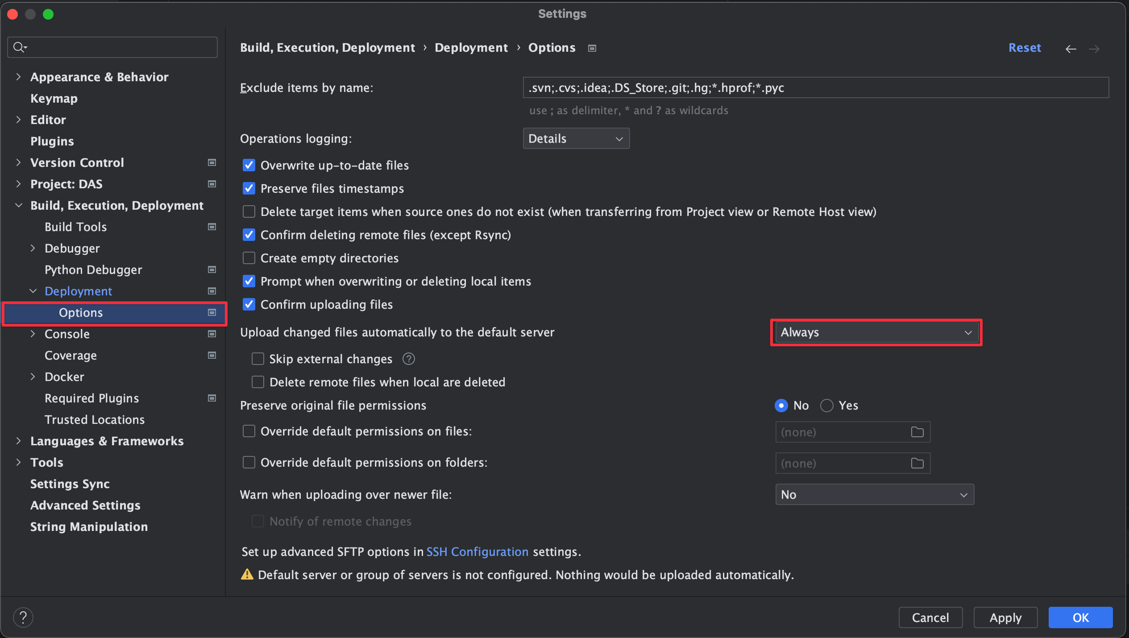Click help icon beside Skip external changes
Image resolution: width=1129 pixels, height=638 pixels.
click(x=408, y=359)
